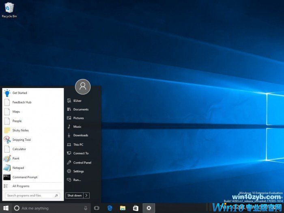Click the user account avatar picture
The width and height of the screenshot is (284, 213).
point(83,86)
